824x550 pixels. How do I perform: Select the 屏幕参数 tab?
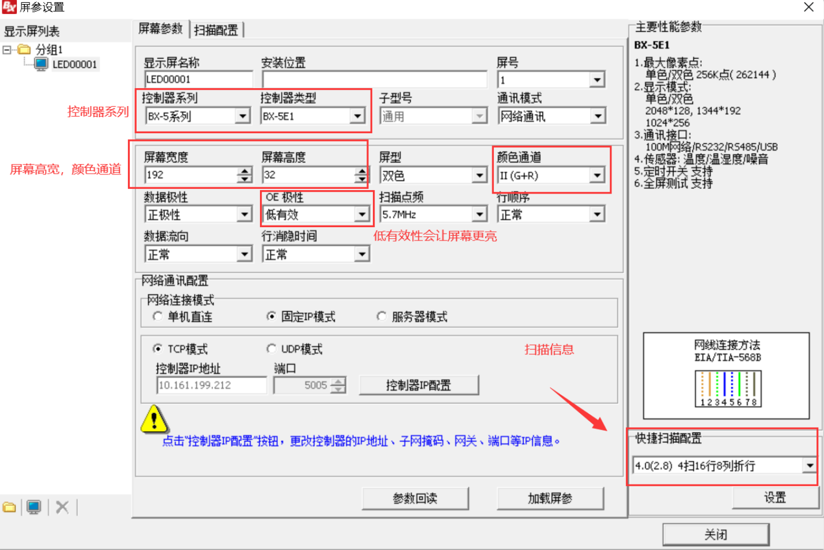pyautogui.click(x=160, y=29)
